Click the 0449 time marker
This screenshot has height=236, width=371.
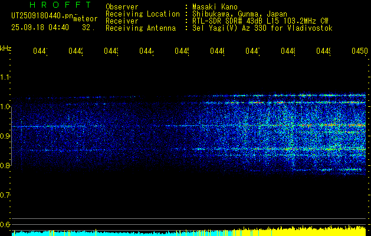pos(323,51)
